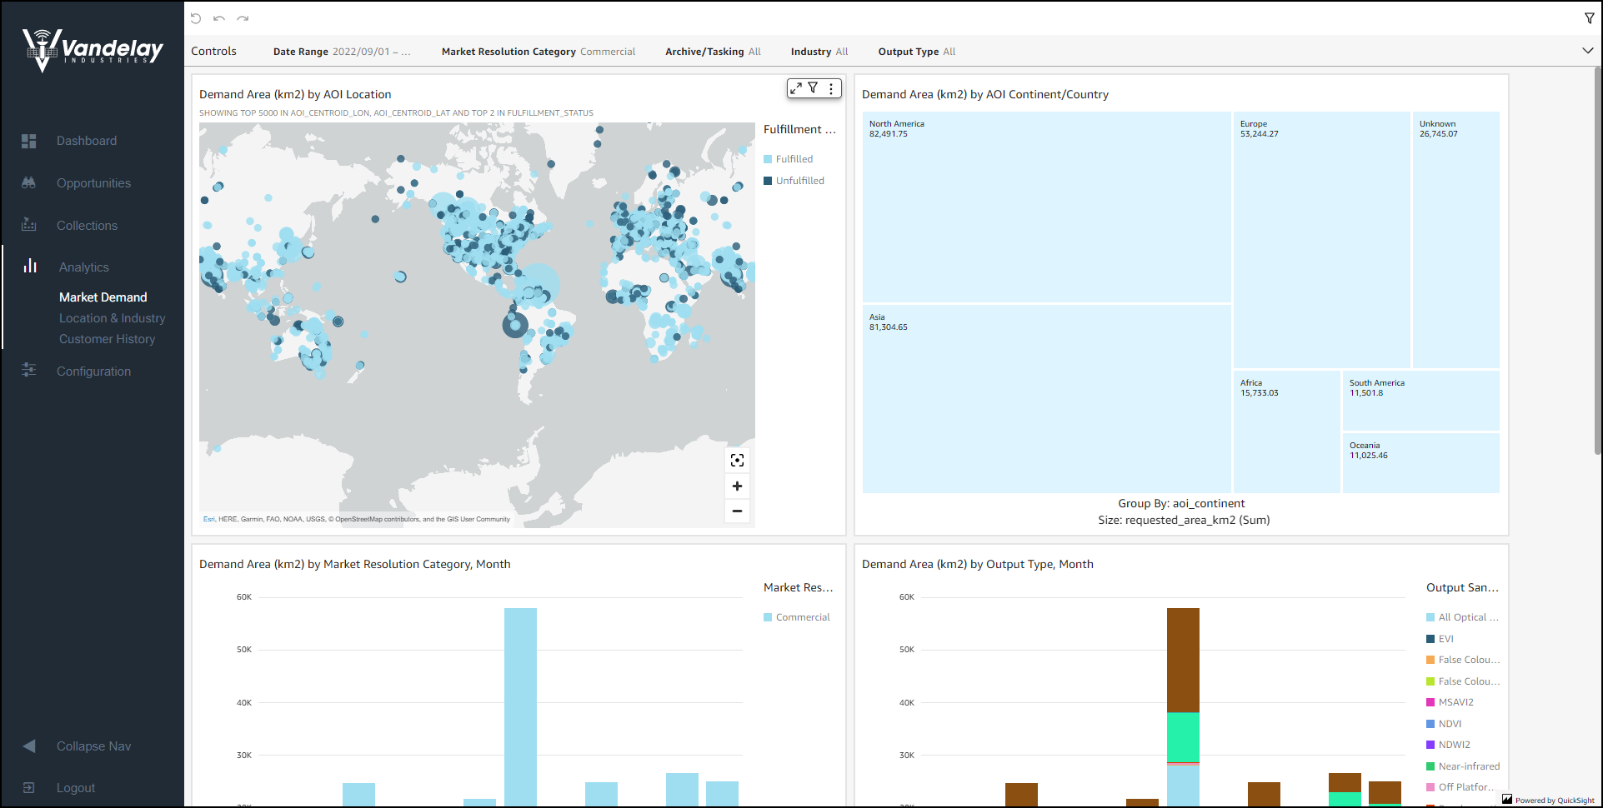Click the Vandelay Industries logo
Screen dimensions: 1603x808
point(93,50)
